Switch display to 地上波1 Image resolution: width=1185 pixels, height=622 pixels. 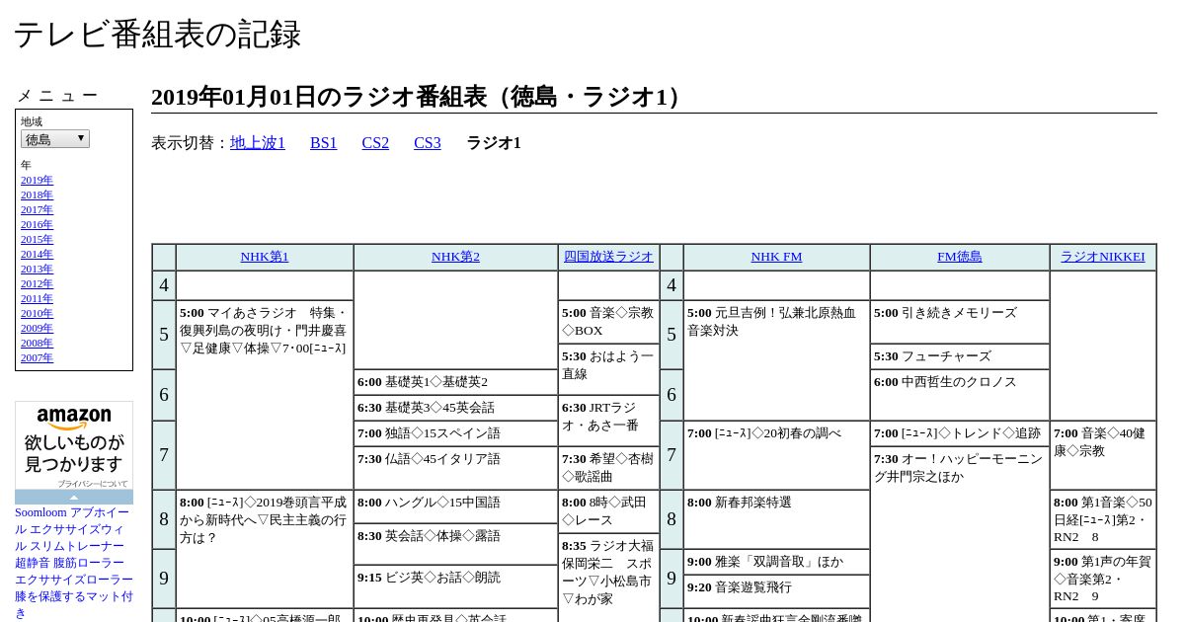(x=258, y=143)
